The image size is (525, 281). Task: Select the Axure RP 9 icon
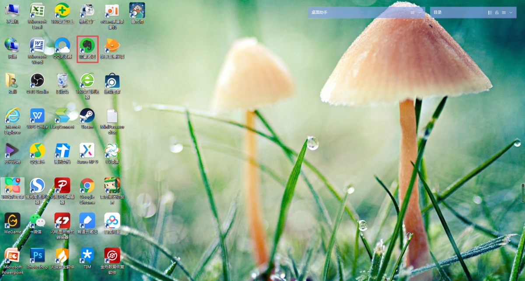87,151
